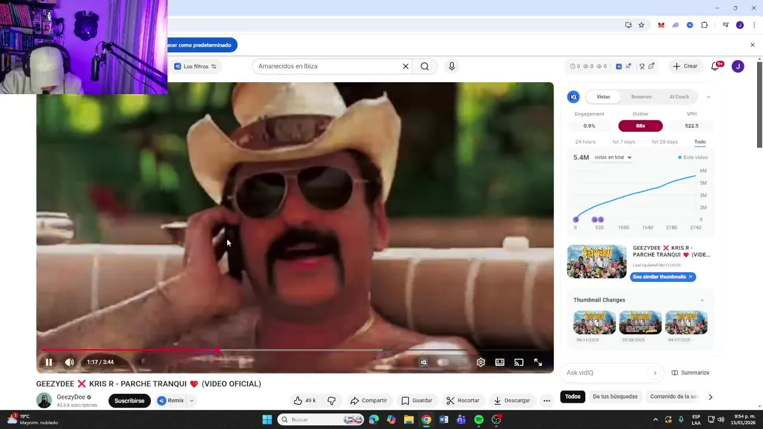
Task: Open Los filtros vidIQ filter button
Action: pos(195,66)
